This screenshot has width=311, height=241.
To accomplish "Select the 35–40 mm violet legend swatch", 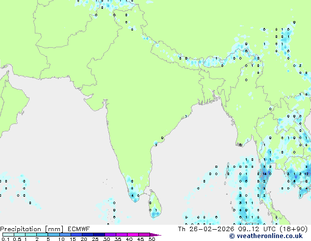I will click(122, 235).
